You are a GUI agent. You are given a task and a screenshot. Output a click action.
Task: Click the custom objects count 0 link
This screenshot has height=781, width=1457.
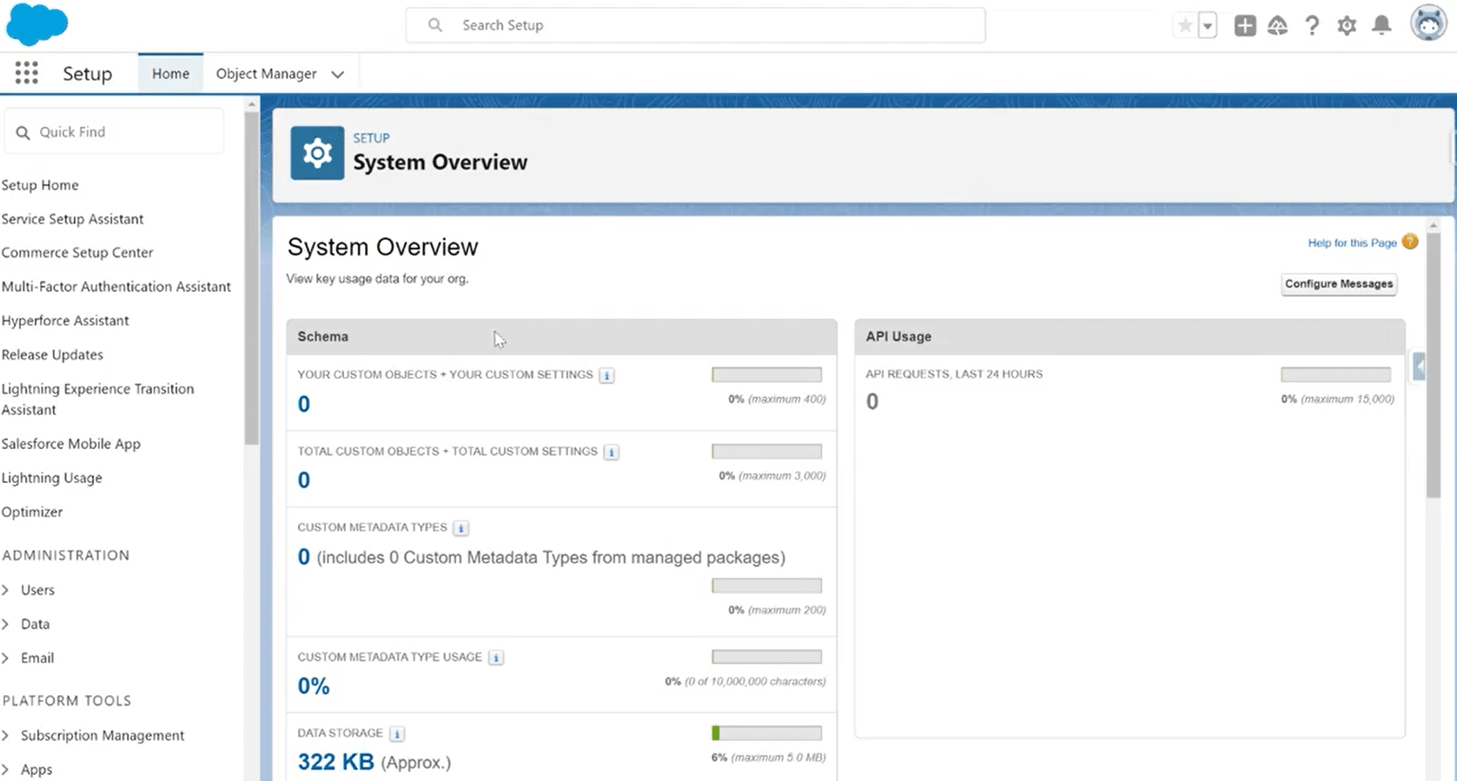pyautogui.click(x=304, y=404)
